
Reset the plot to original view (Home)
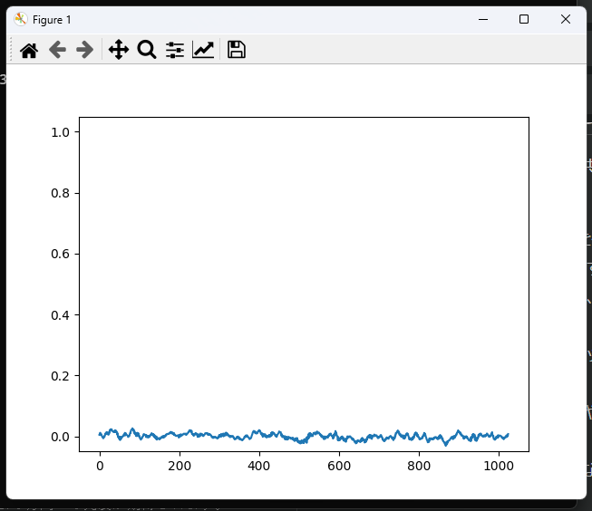29,50
